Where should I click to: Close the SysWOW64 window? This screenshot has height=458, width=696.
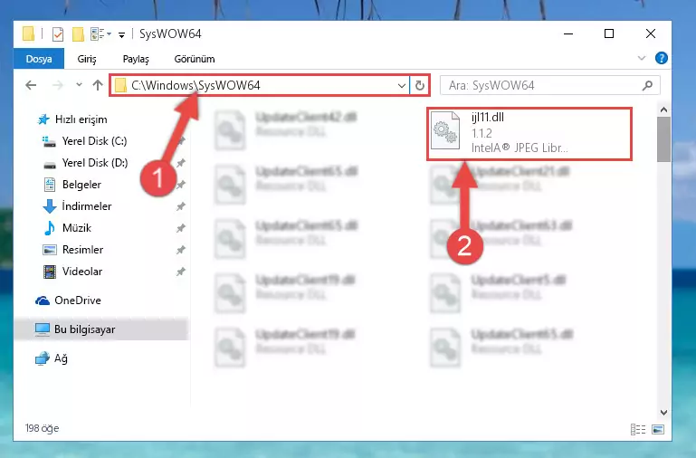tap(650, 33)
